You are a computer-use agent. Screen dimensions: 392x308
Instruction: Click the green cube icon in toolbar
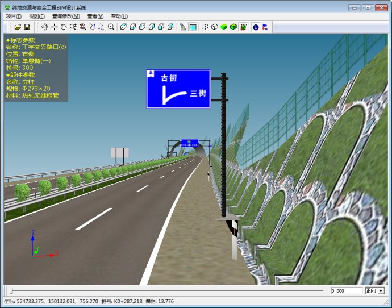tap(224, 27)
